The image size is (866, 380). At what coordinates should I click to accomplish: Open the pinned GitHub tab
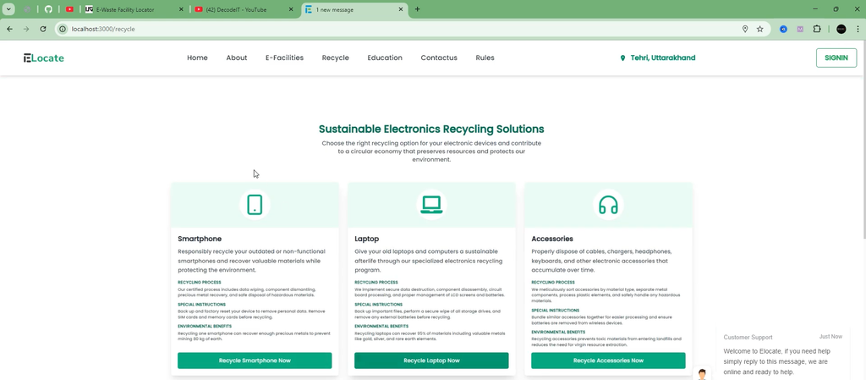pos(48,9)
